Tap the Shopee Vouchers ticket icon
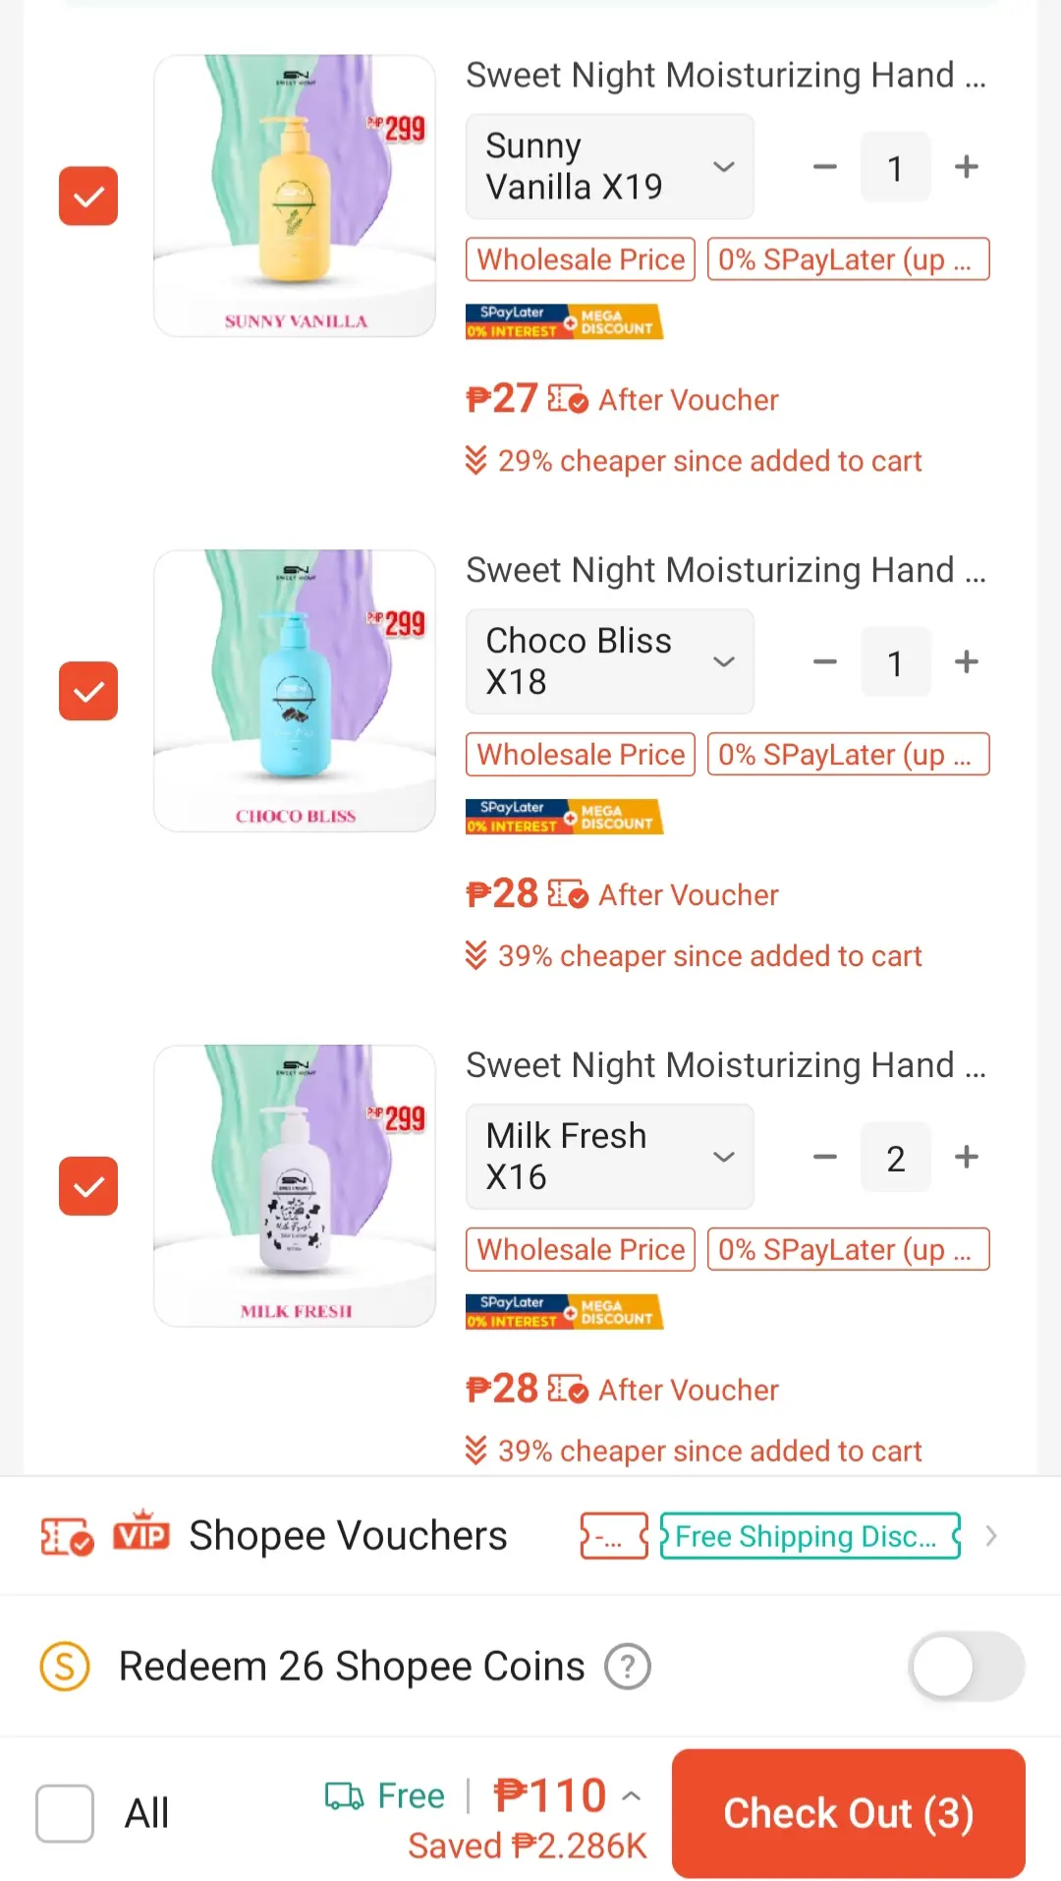Image resolution: width=1061 pixels, height=1881 pixels. tap(67, 1536)
